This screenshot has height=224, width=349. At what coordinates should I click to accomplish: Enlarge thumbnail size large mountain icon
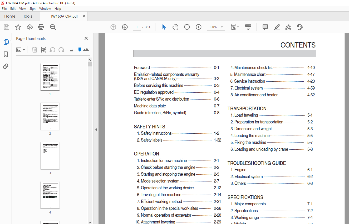click(x=86, y=50)
